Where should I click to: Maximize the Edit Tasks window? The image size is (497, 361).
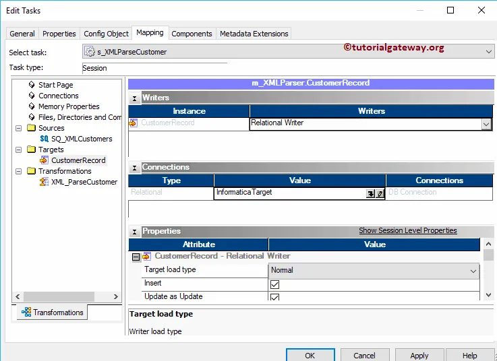[x=450, y=10]
